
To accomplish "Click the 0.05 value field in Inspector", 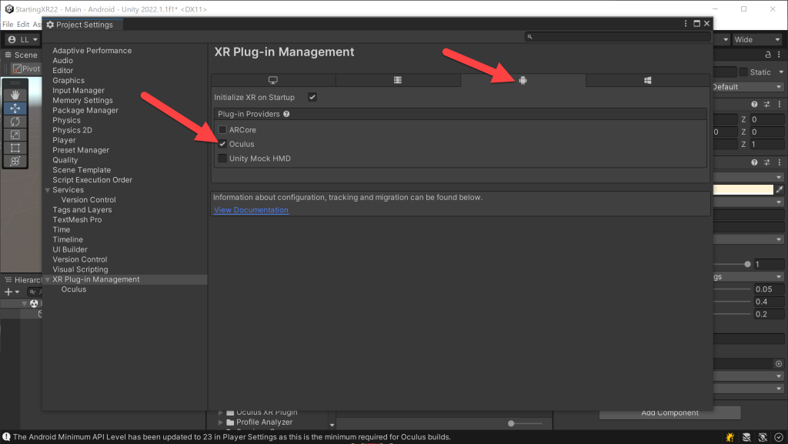I will (769, 289).
